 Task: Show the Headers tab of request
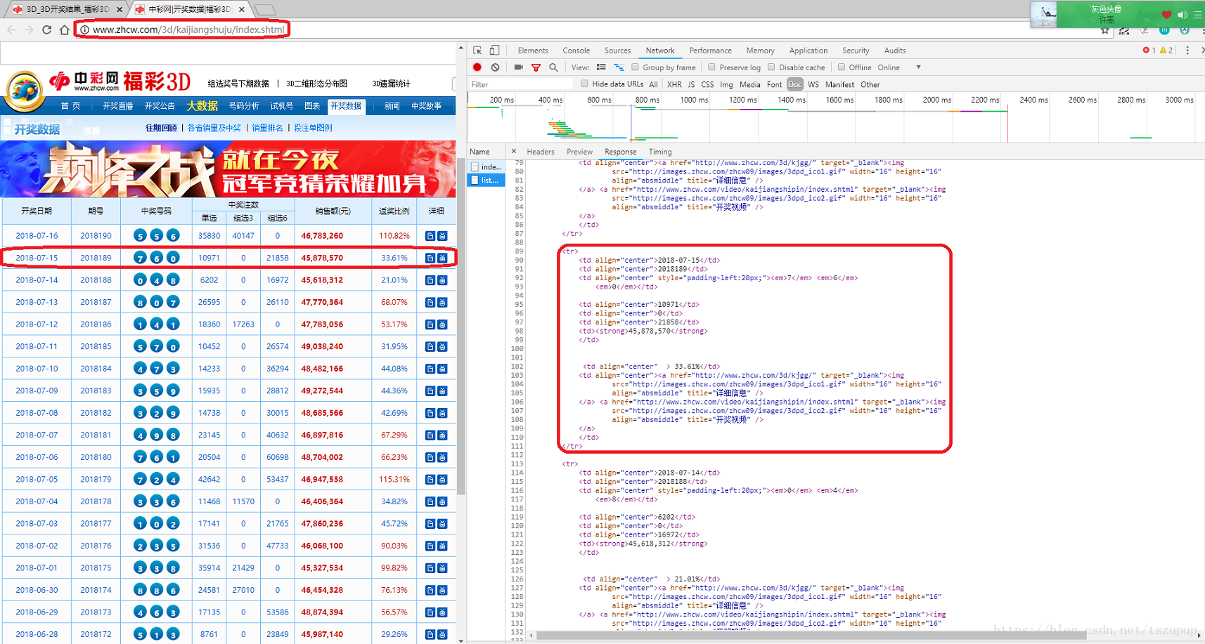tap(540, 152)
